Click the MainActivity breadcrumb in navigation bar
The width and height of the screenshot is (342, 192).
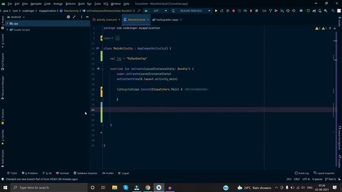coord(69,11)
